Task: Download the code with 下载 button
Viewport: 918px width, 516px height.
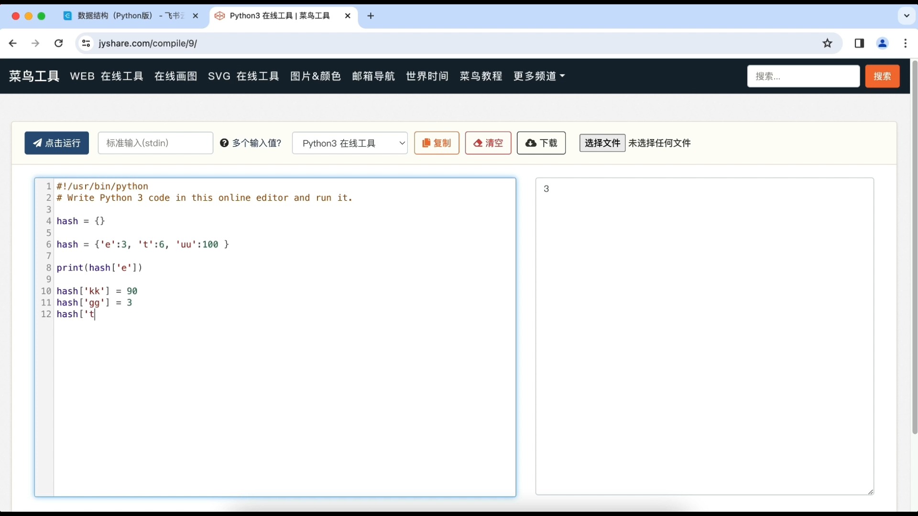Action: tap(541, 143)
